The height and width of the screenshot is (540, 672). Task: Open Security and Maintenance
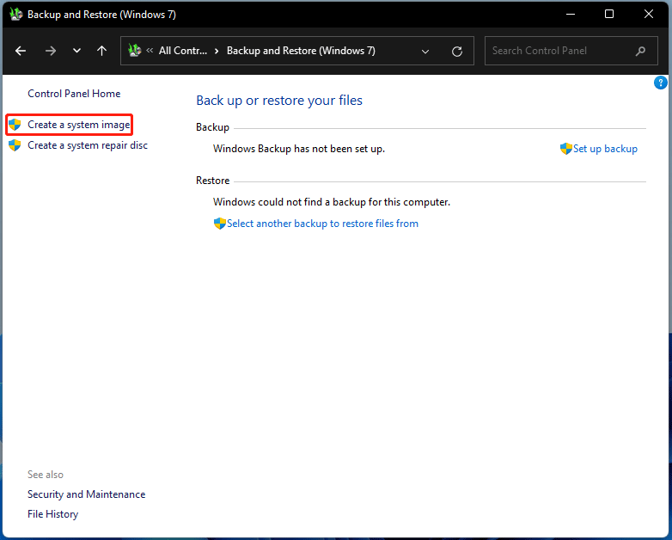pyautogui.click(x=86, y=494)
